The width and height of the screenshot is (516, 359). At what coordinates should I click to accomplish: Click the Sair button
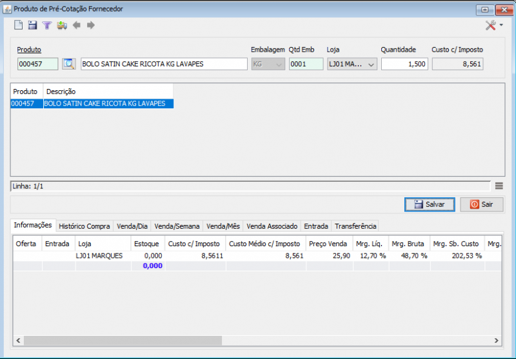tap(481, 204)
